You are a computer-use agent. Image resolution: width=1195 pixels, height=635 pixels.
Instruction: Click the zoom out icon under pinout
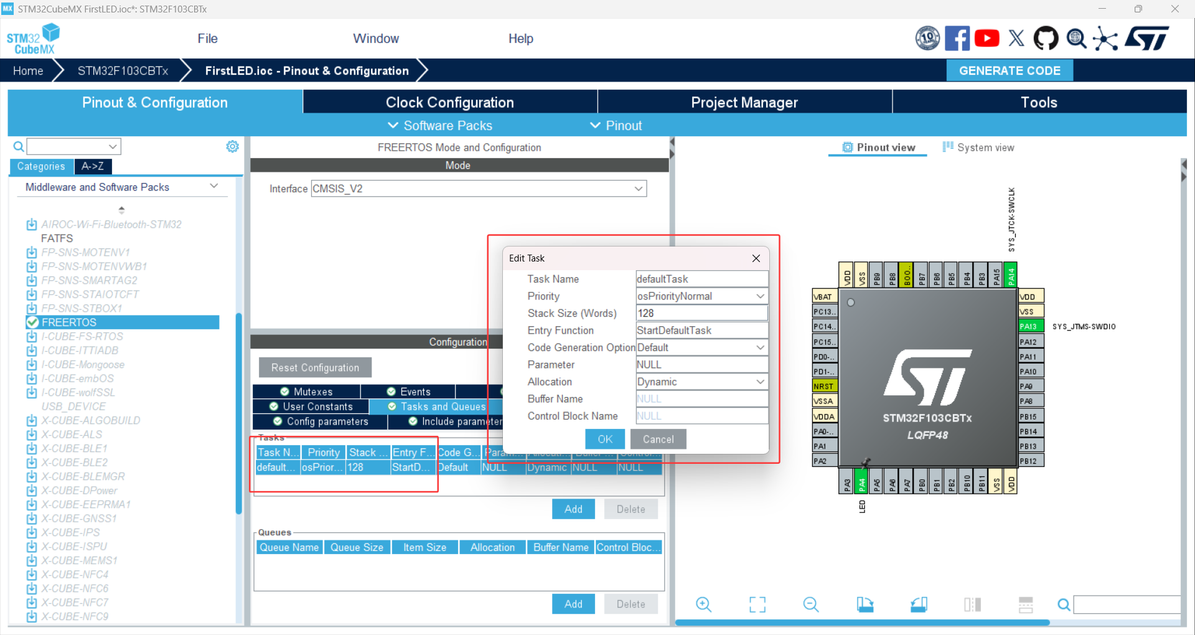coord(810,604)
